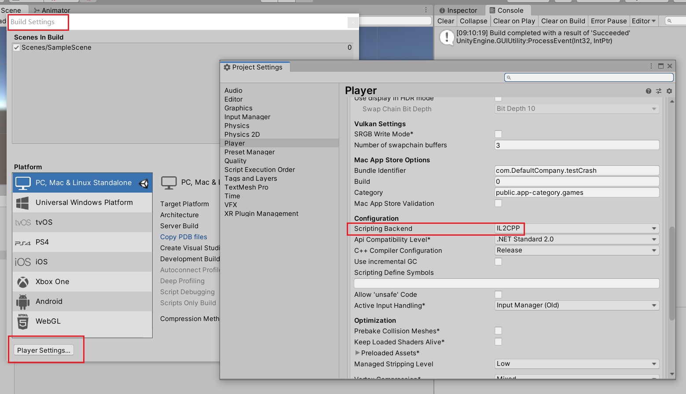
Task: Select the Android platform
Action: [x=82, y=302]
